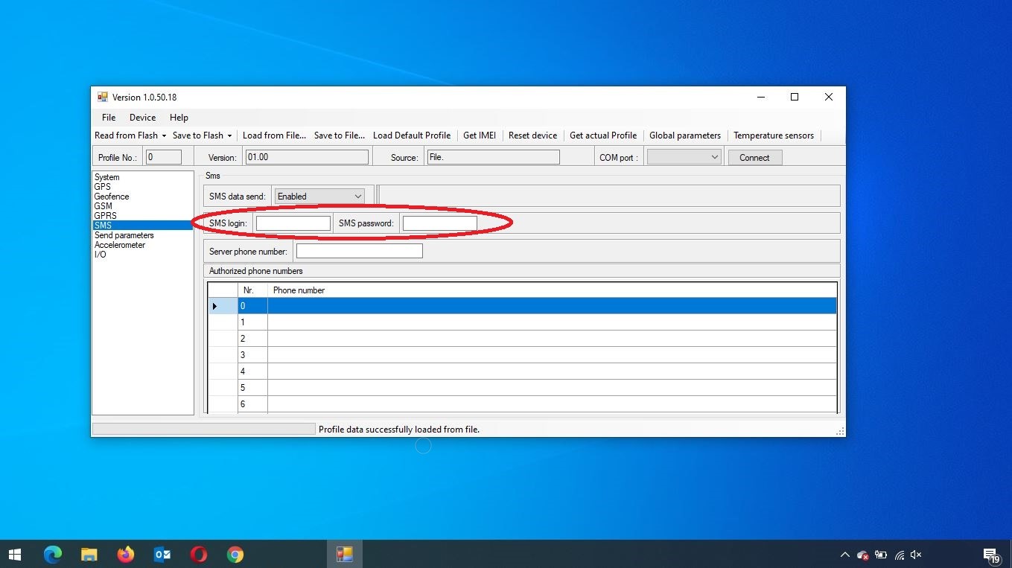Click the SMS password input field

pos(440,223)
